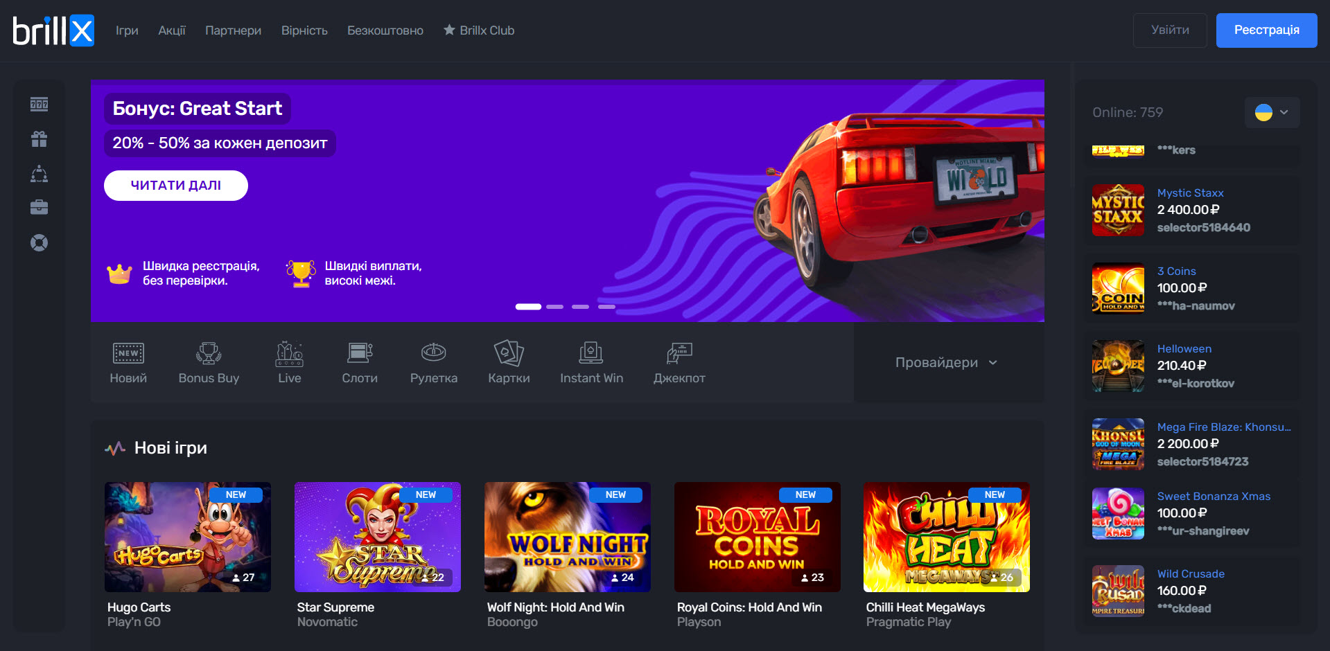Open the Mystic Staxx title link

pos(1190,193)
